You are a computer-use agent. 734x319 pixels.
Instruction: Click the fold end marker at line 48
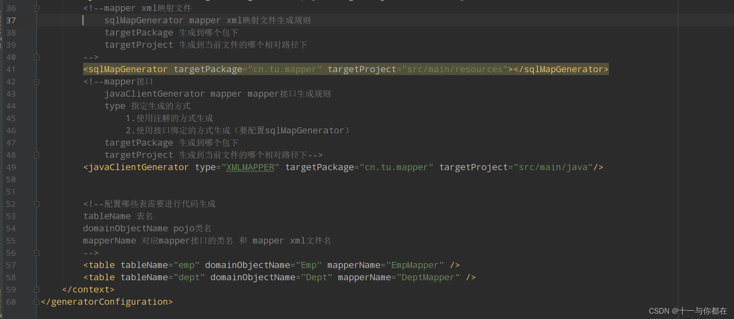pyautogui.click(x=36, y=155)
